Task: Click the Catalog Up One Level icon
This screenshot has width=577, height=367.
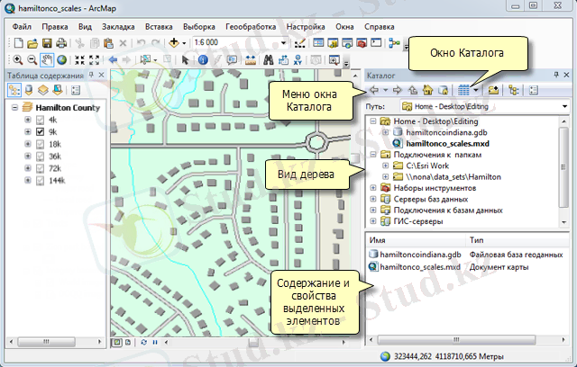Action: [x=413, y=90]
